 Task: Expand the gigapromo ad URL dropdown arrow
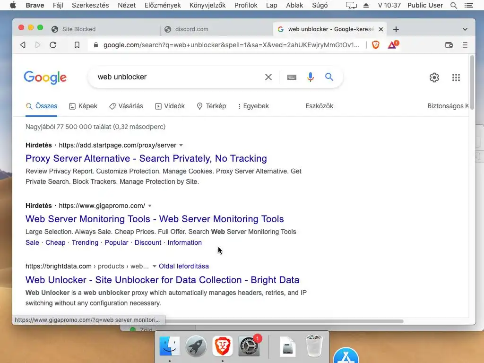(x=150, y=206)
